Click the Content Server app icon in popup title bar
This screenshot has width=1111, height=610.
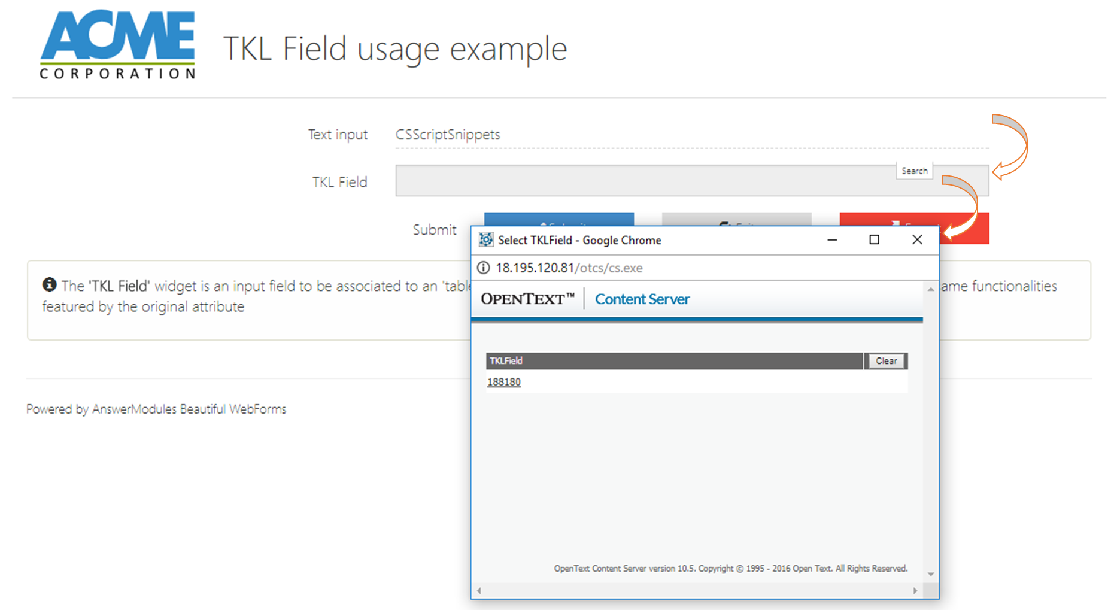486,240
